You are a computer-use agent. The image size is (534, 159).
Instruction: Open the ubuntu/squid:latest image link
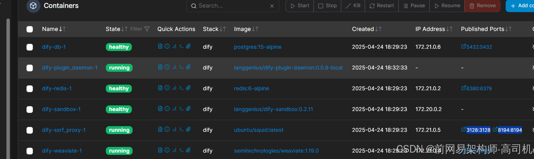coord(258,130)
